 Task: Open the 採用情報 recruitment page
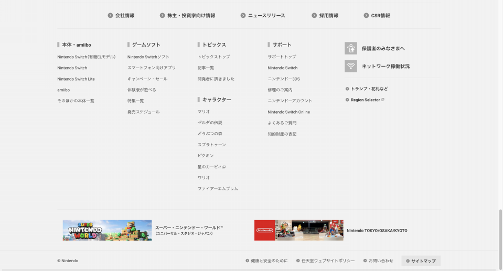click(329, 15)
